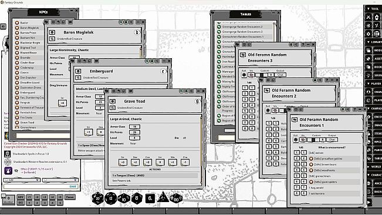Open Assets button in sidebar
The width and height of the screenshot is (382, 215).
coord(373,59)
